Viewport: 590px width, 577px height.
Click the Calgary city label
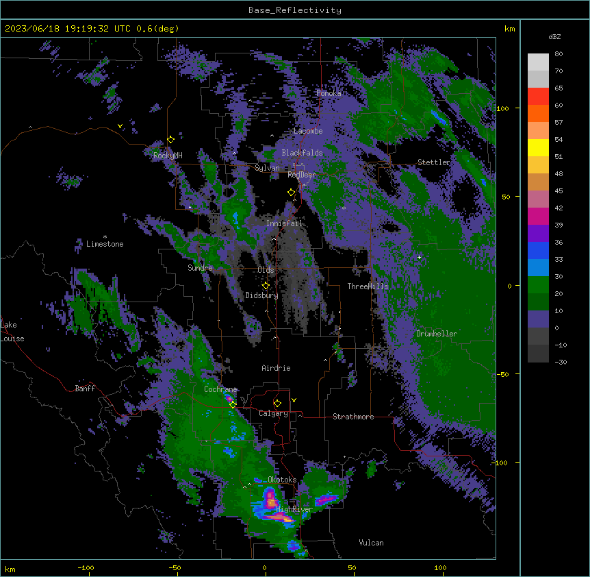273,413
